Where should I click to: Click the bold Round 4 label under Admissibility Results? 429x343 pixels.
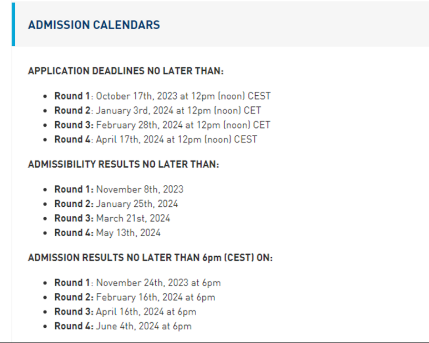[x=74, y=233]
